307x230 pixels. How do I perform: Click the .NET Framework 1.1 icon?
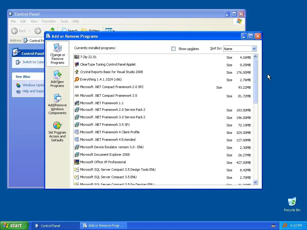pos(77,103)
